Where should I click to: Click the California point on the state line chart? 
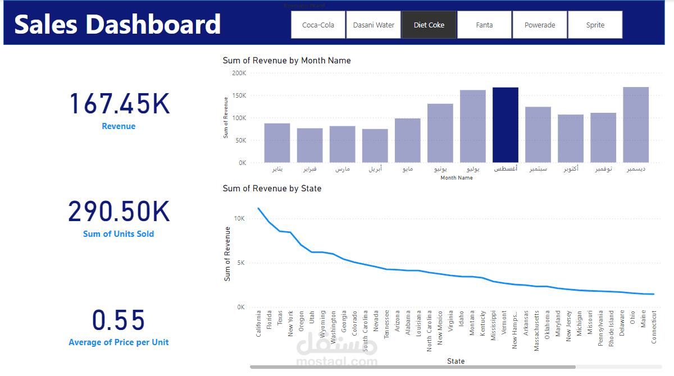coord(258,208)
